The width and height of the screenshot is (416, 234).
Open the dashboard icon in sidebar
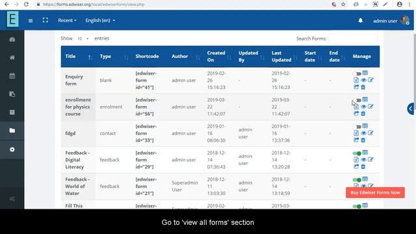(x=12, y=40)
